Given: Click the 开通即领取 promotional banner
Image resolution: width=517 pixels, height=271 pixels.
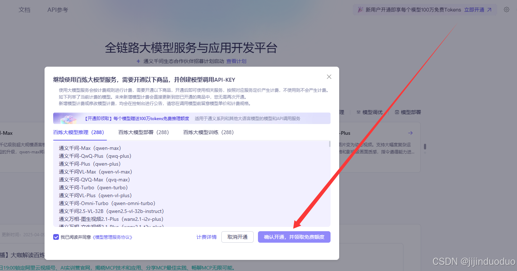Looking at the screenshot, I should pos(192,118).
